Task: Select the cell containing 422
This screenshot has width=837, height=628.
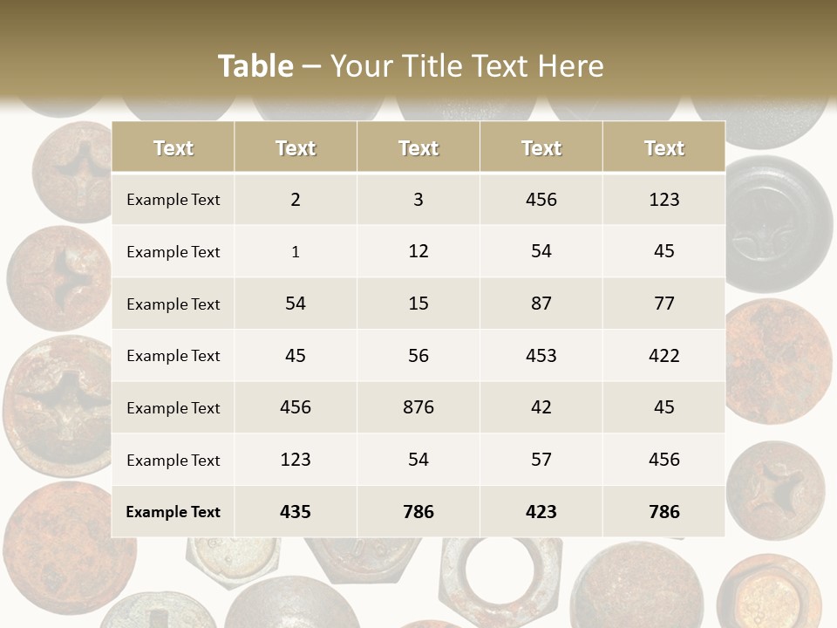Action: (664, 355)
